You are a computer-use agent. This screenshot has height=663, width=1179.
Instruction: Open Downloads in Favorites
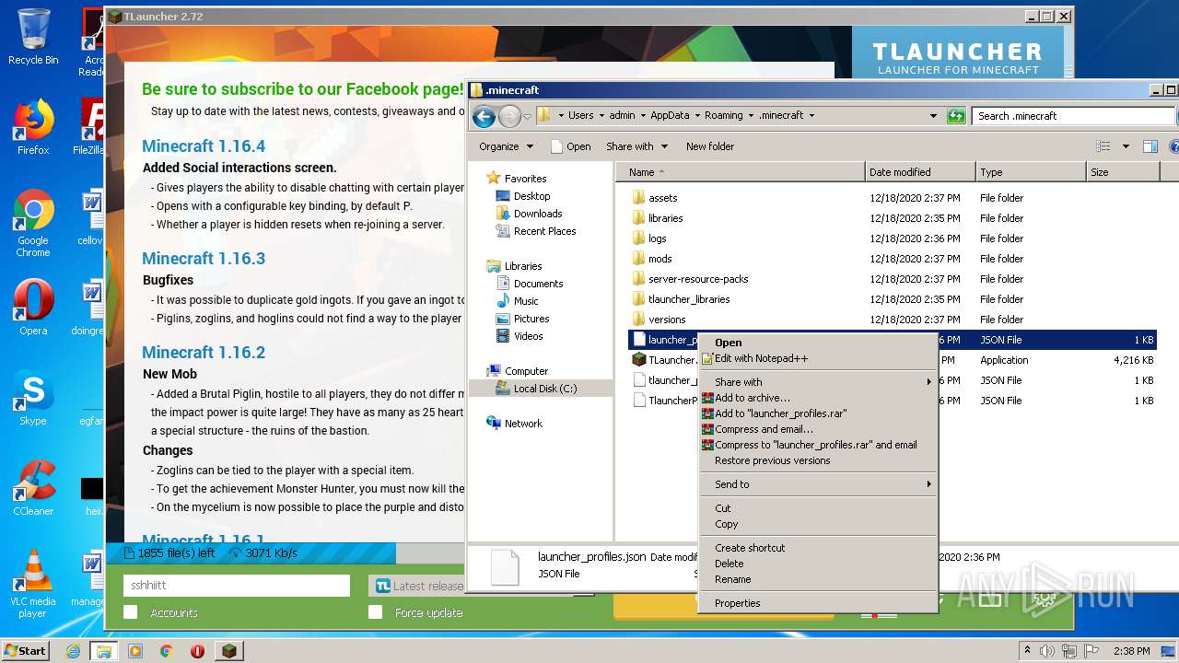tap(538, 214)
